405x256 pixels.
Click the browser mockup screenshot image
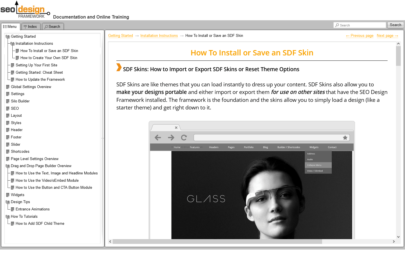[x=252, y=180]
